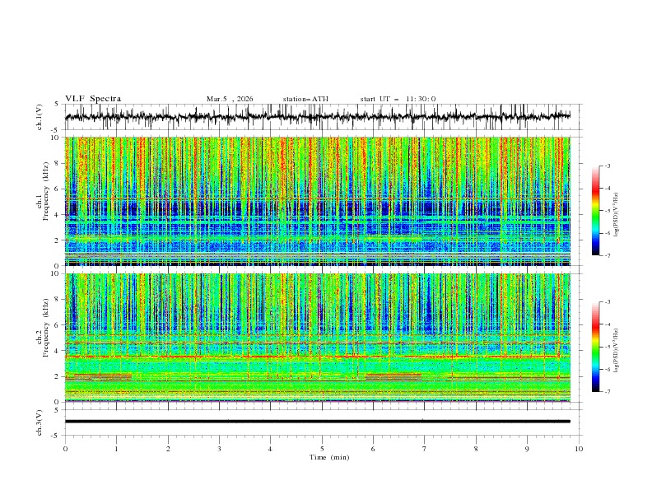Click the ch.1 PSD color scale bar
652x504 pixels.
(596, 211)
